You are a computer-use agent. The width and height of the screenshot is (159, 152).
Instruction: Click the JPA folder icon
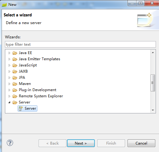[15, 78]
